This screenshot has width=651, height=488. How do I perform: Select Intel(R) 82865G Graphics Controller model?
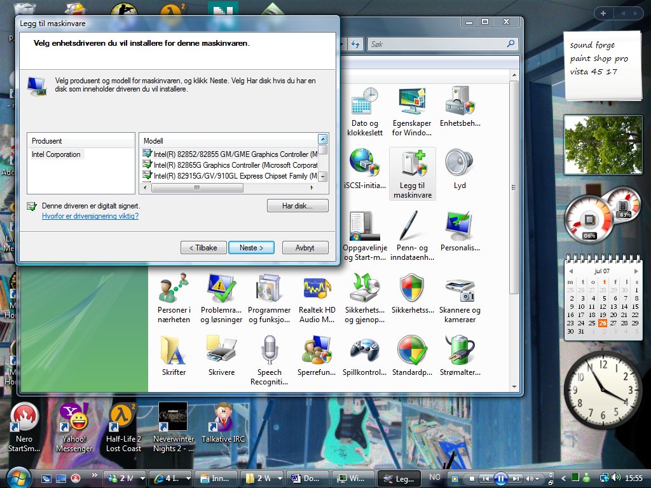[230, 165]
